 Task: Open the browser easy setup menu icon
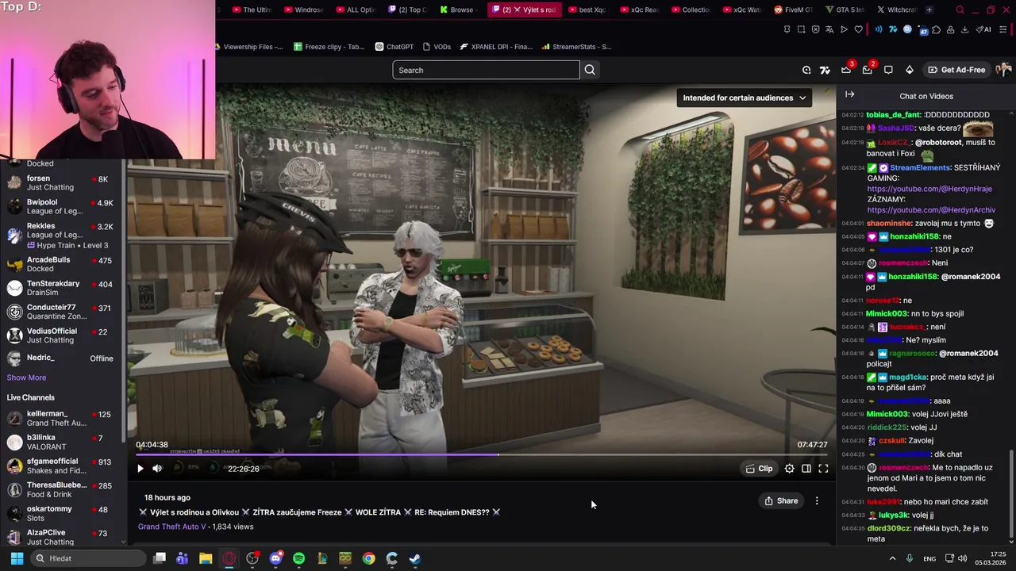point(1004,29)
